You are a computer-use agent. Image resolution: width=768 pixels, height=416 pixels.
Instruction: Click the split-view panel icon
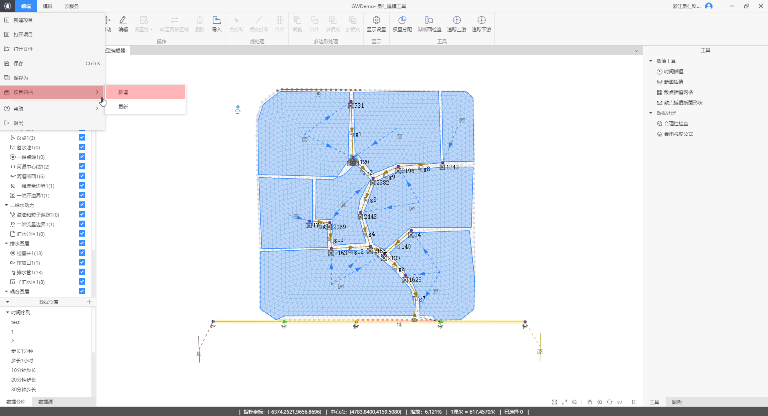coord(635,402)
